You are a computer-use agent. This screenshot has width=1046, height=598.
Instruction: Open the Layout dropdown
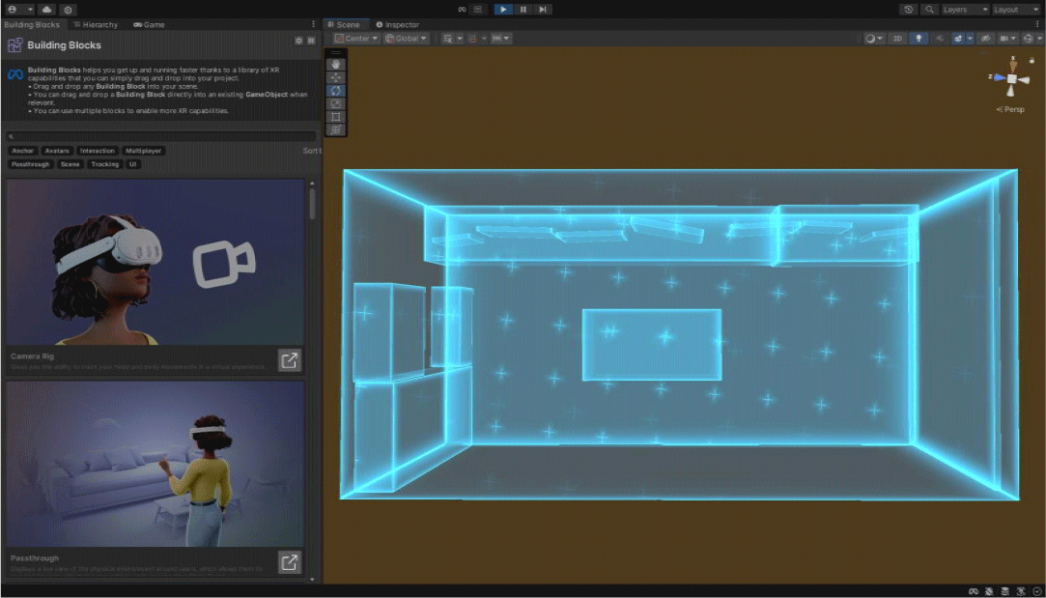(1015, 10)
